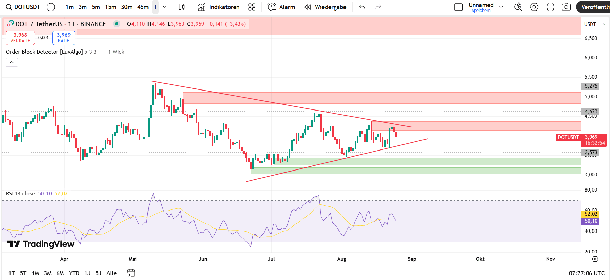Create an Alarm alert
610x280 pixels.
point(281,7)
